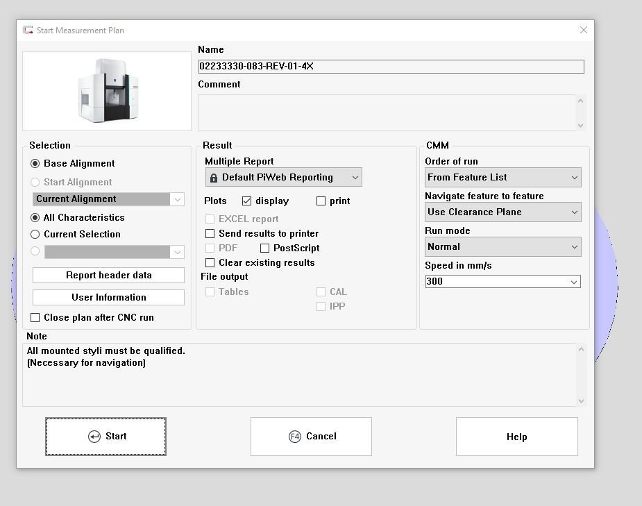
Task: Click the CMM machine thumbnail image
Action: 107,92
